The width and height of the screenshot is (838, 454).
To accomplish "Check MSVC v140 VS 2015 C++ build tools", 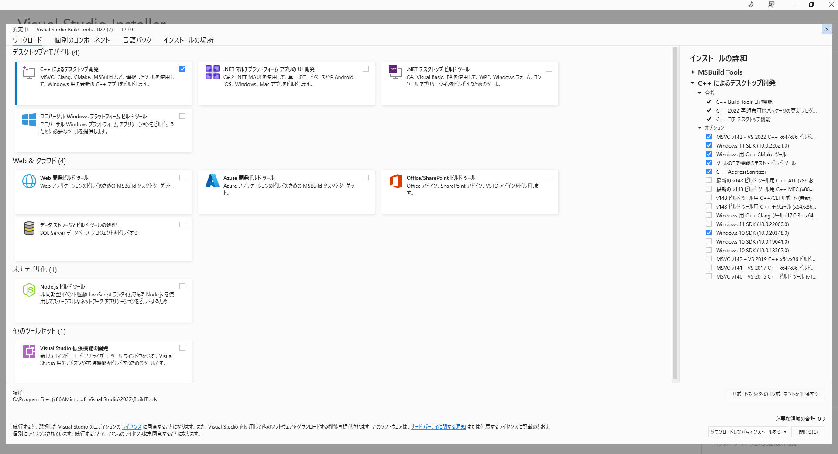I will pyautogui.click(x=709, y=276).
